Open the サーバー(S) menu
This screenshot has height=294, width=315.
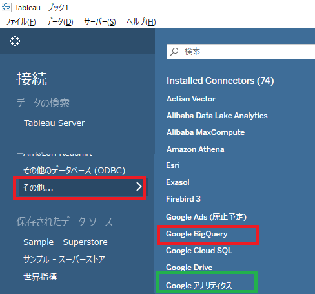coord(100,22)
